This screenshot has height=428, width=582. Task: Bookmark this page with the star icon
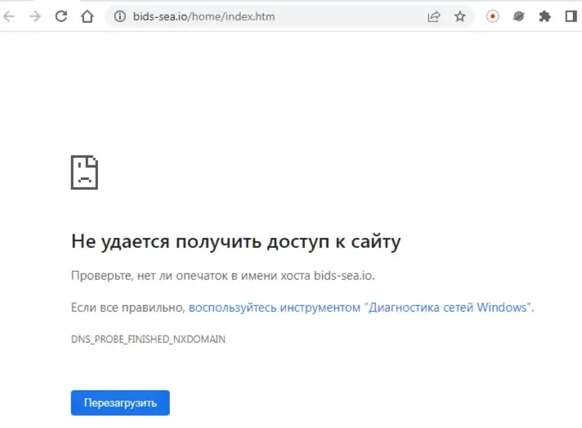(x=460, y=16)
